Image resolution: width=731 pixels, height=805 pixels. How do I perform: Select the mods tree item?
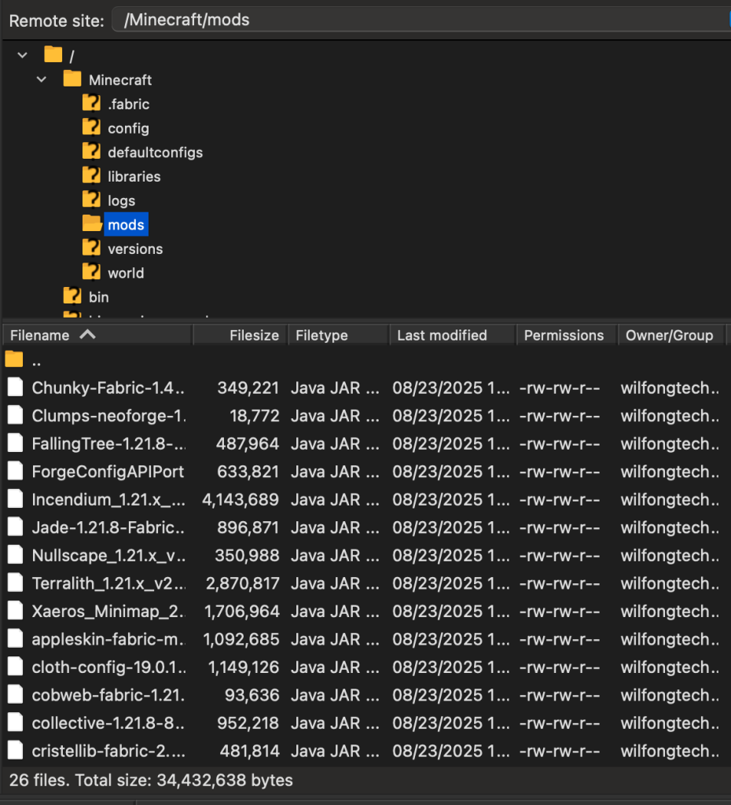tap(126, 224)
